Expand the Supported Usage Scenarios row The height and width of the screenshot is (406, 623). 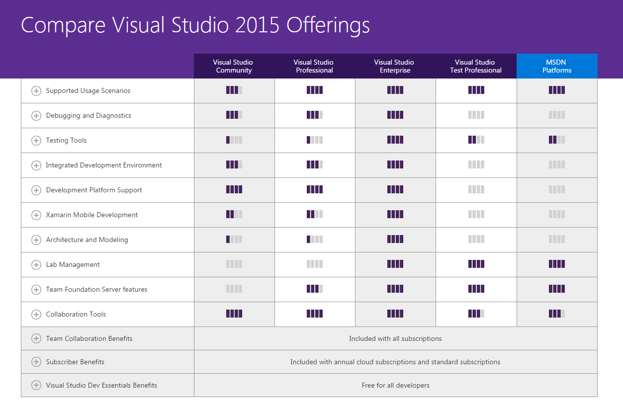coord(36,91)
